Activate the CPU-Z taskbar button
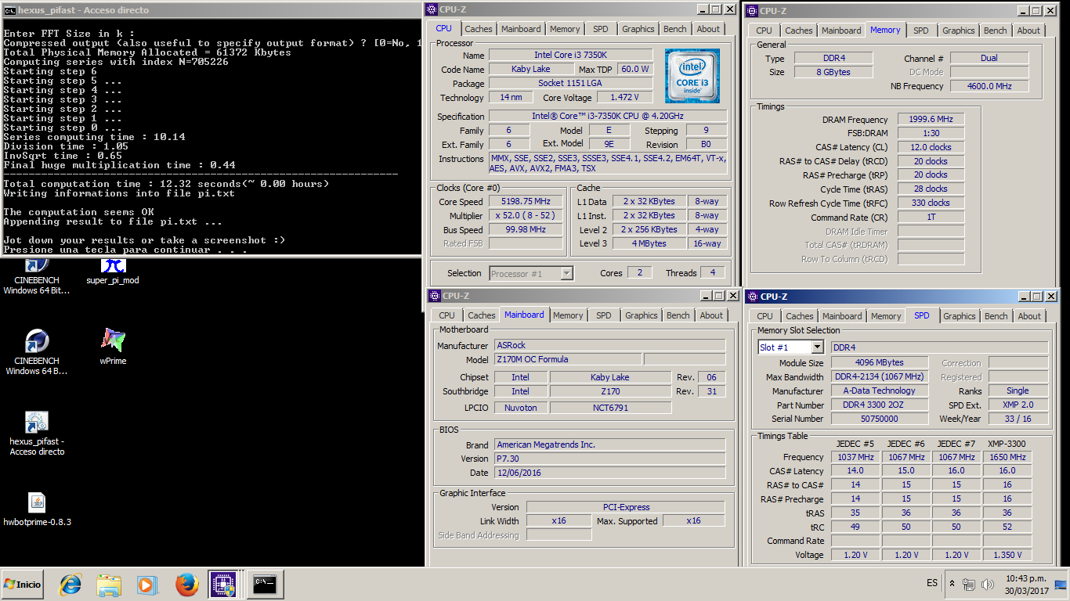Viewport: 1070px width, 601px height. tap(223, 585)
